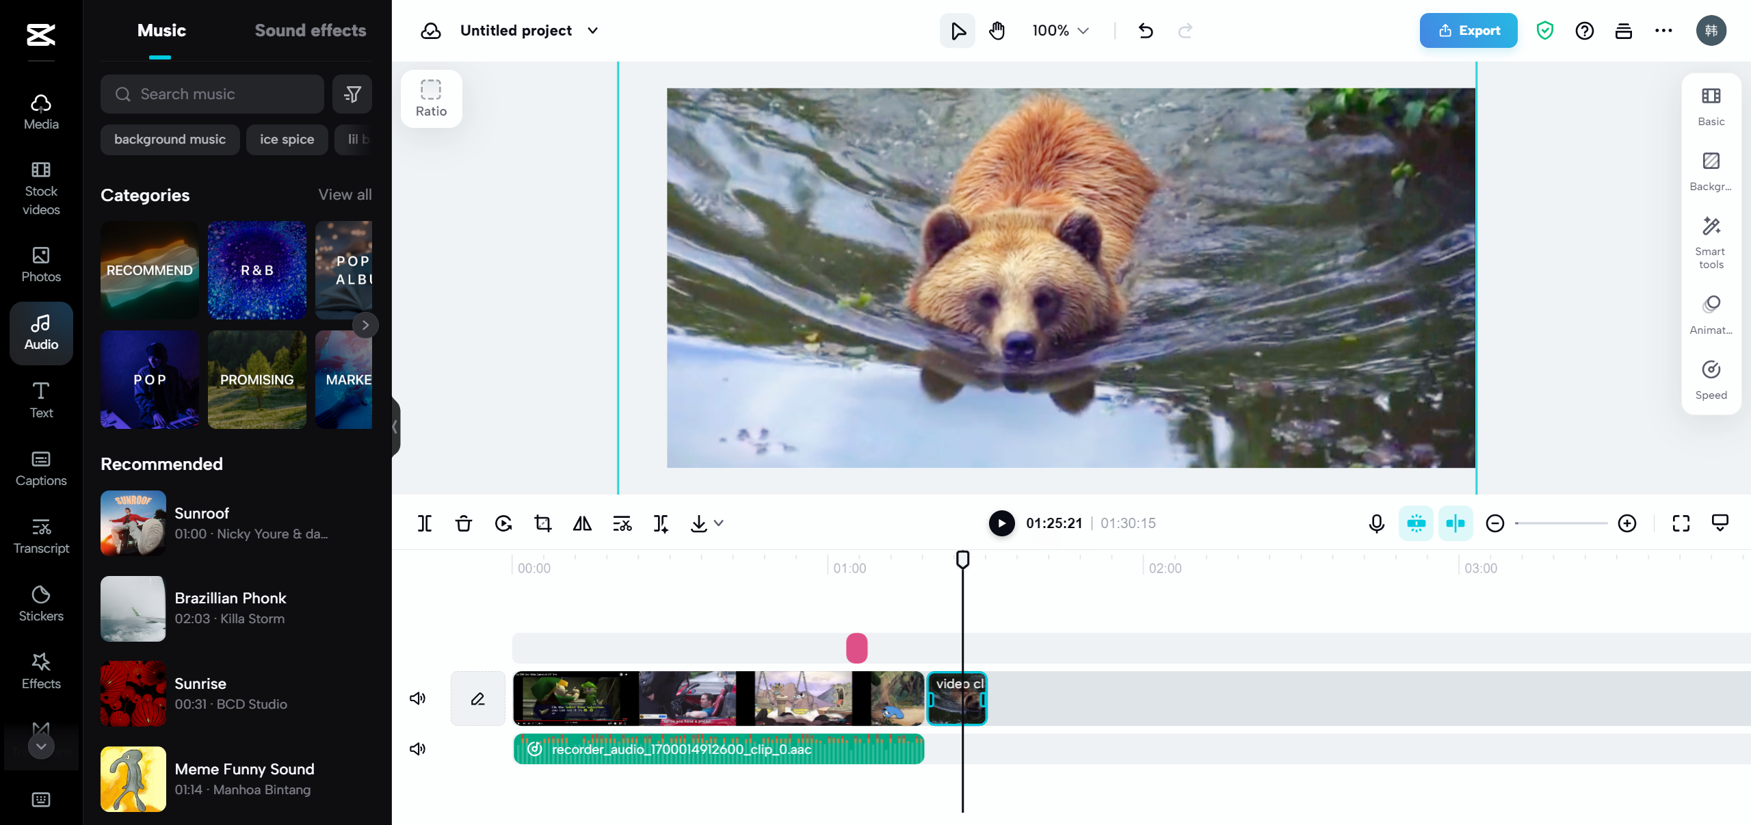This screenshot has height=825, width=1751.
Task: Select ice spice suggestion chip
Action: point(287,140)
